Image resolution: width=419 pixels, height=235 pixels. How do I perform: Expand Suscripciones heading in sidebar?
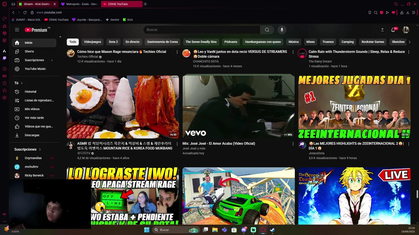[27, 149]
